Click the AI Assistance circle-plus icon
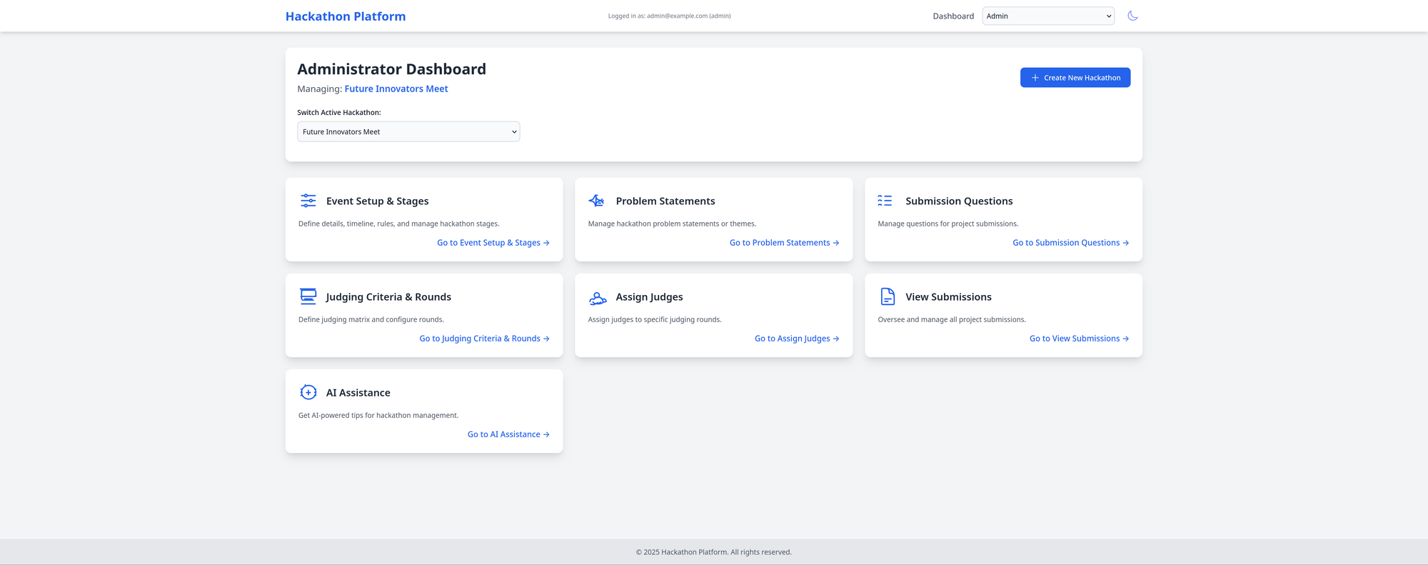The image size is (1428, 565). 308,392
